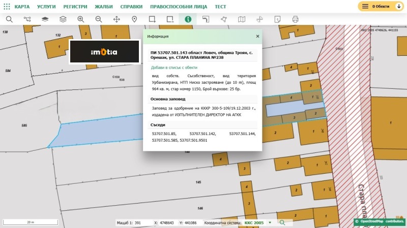
Task: Click the OpenStreetMap contributors link
Action: click(x=382, y=221)
